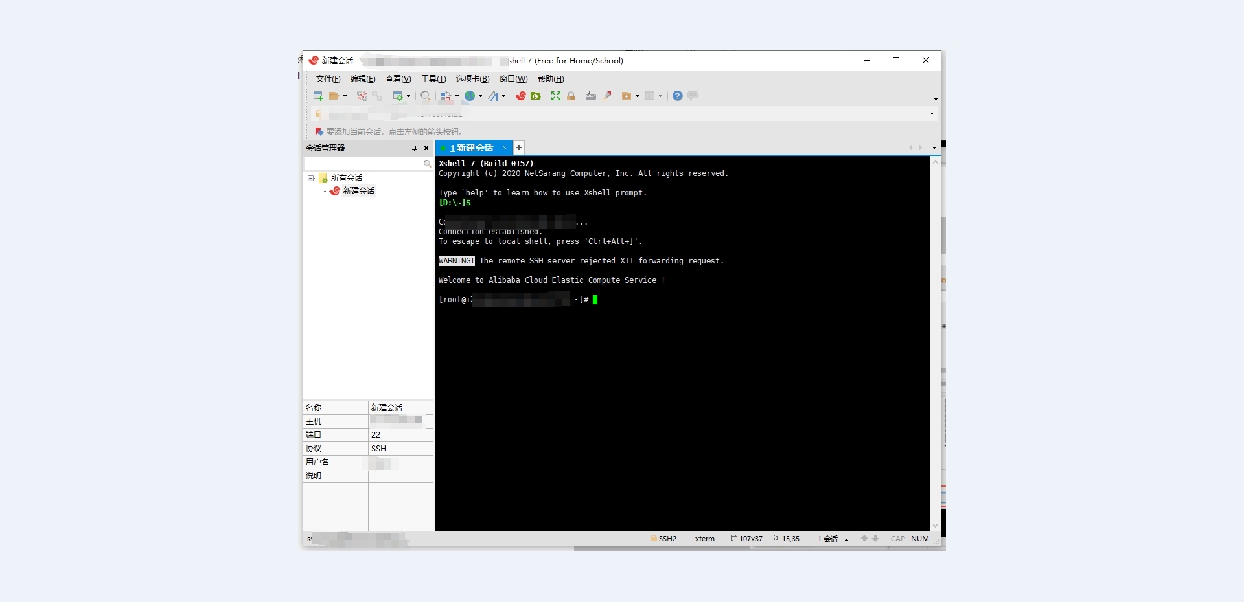Click the keyboard icon in toolbar
Screen dimensions: 1244x602
tap(591, 96)
